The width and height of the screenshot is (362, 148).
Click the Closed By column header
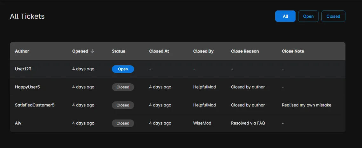(203, 51)
